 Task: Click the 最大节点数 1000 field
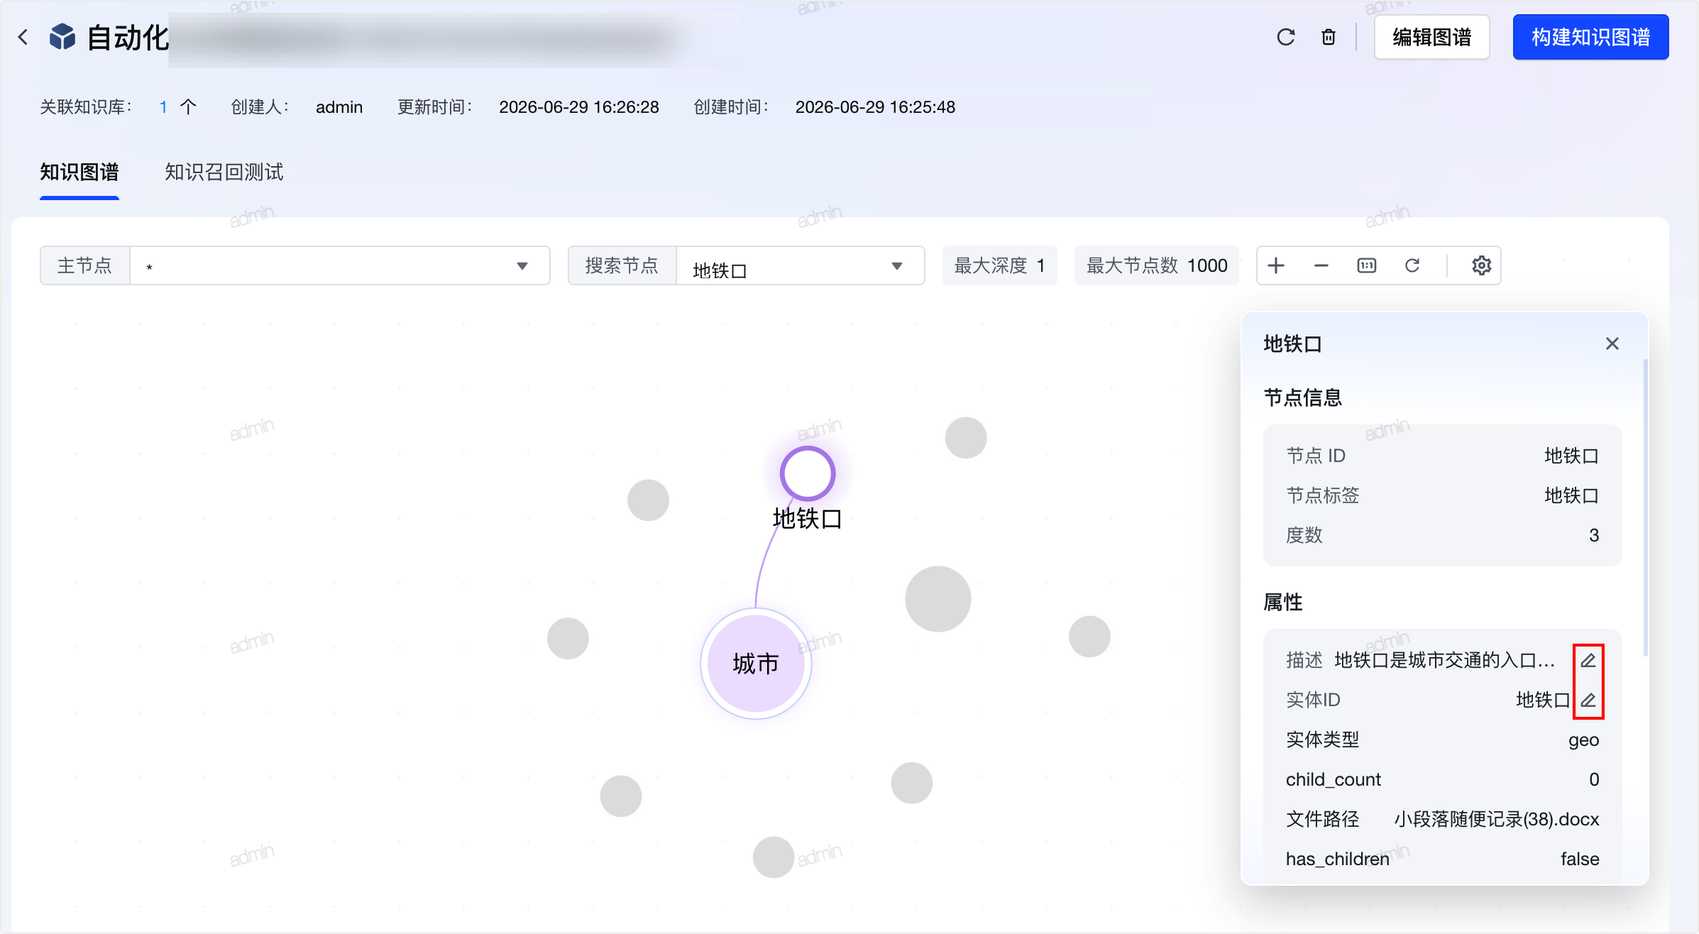pyautogui.click(x=1157, y=265)
